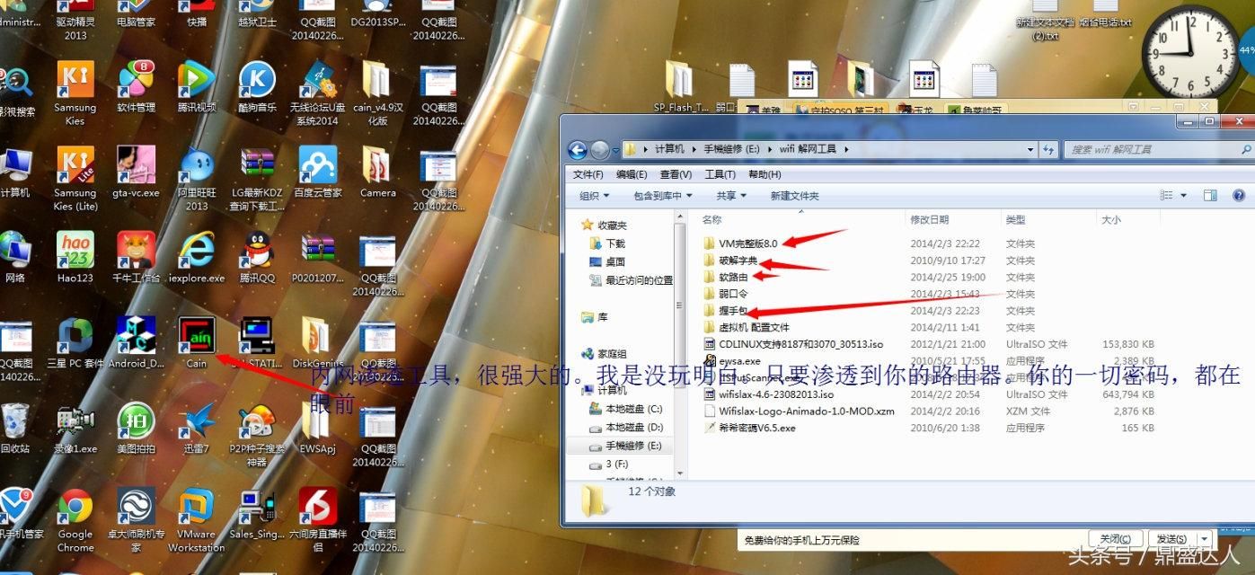Open the 编辑(E) menu

pyautogui.click(x=632, y=174)
